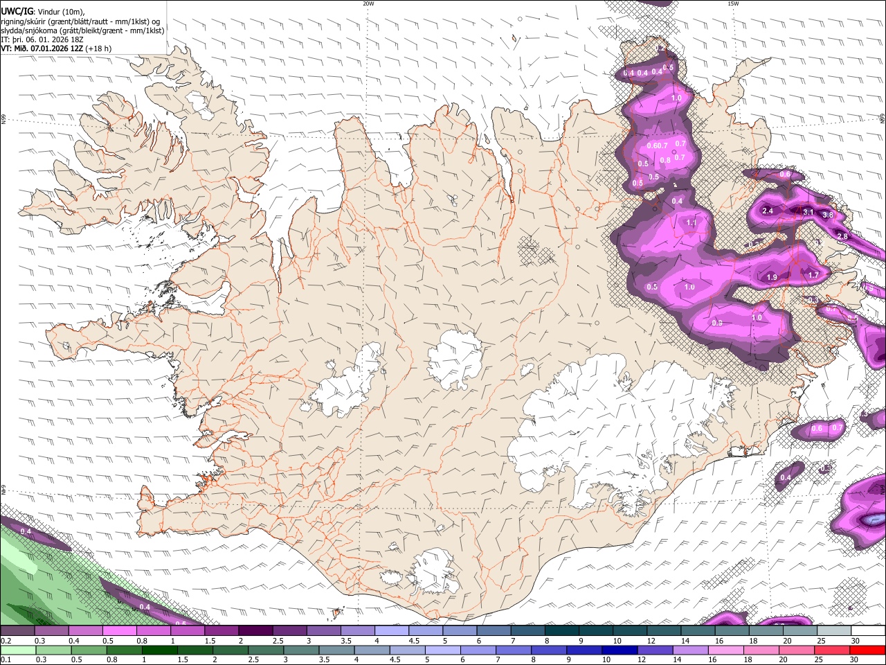Viewport: 886px width, 665px height.
Task: Select the "Vindur (10m)" header text
Action: [60, 11]
